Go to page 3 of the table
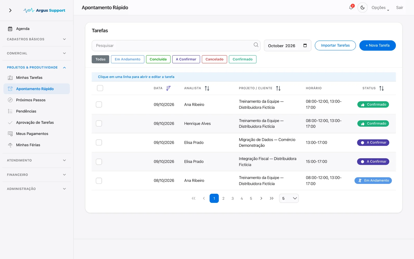 pos(233,198)
